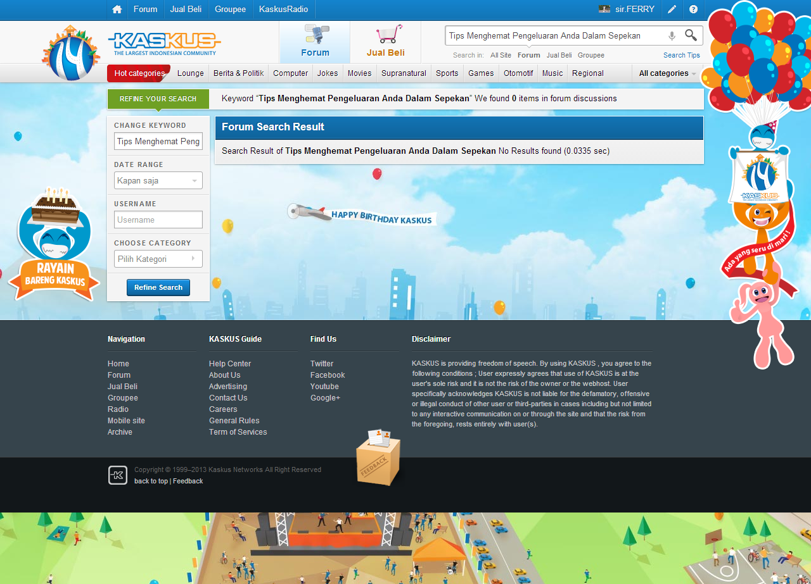
Task: Click the anniversary 14 globe badge
Action: click(x=71, y=53)
